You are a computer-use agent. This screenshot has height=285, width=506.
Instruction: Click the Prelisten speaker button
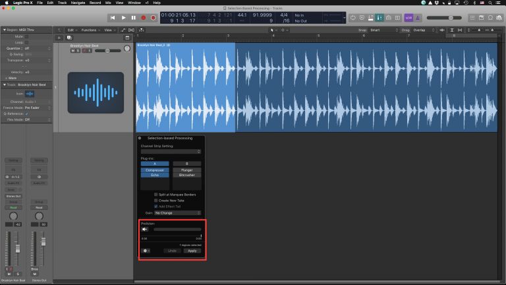144,230
